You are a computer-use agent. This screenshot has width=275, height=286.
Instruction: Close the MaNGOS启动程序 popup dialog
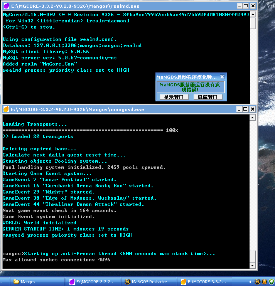(x=222, y=77)
